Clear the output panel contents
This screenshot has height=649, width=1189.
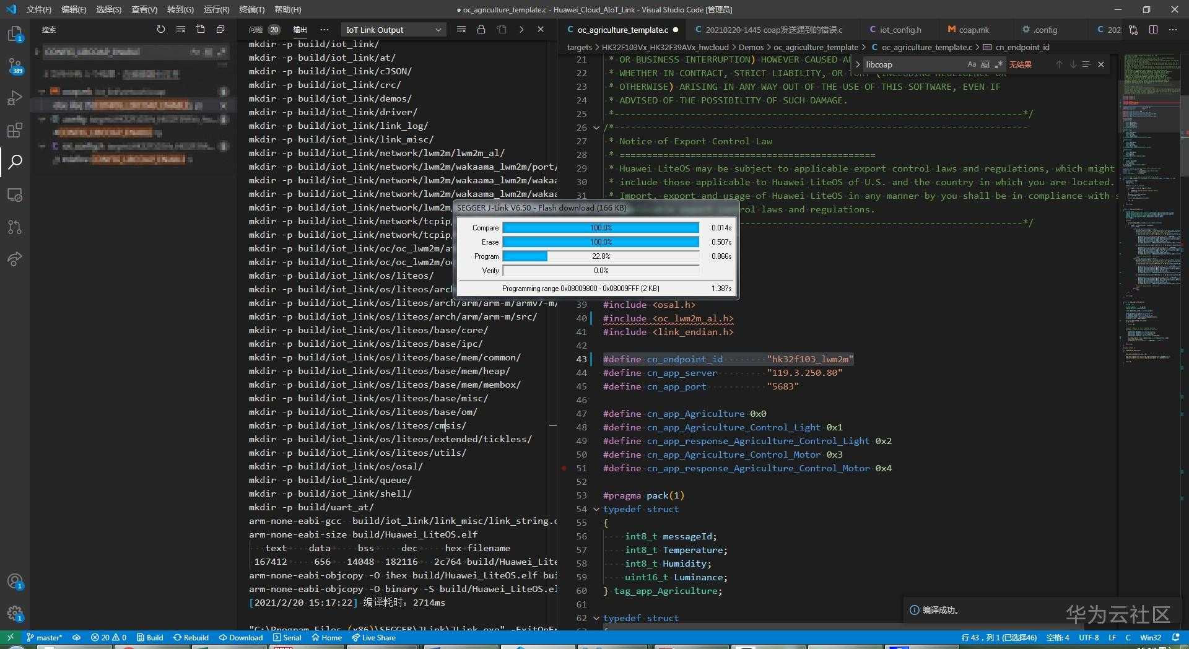[x=461, y=30]
